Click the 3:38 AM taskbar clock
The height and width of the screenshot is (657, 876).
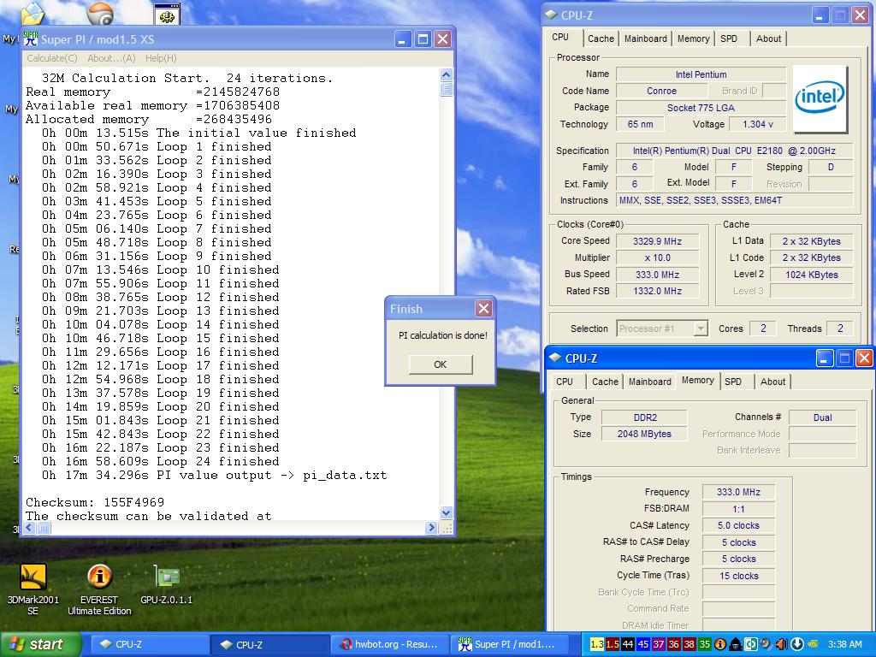(x=844, y=644)
